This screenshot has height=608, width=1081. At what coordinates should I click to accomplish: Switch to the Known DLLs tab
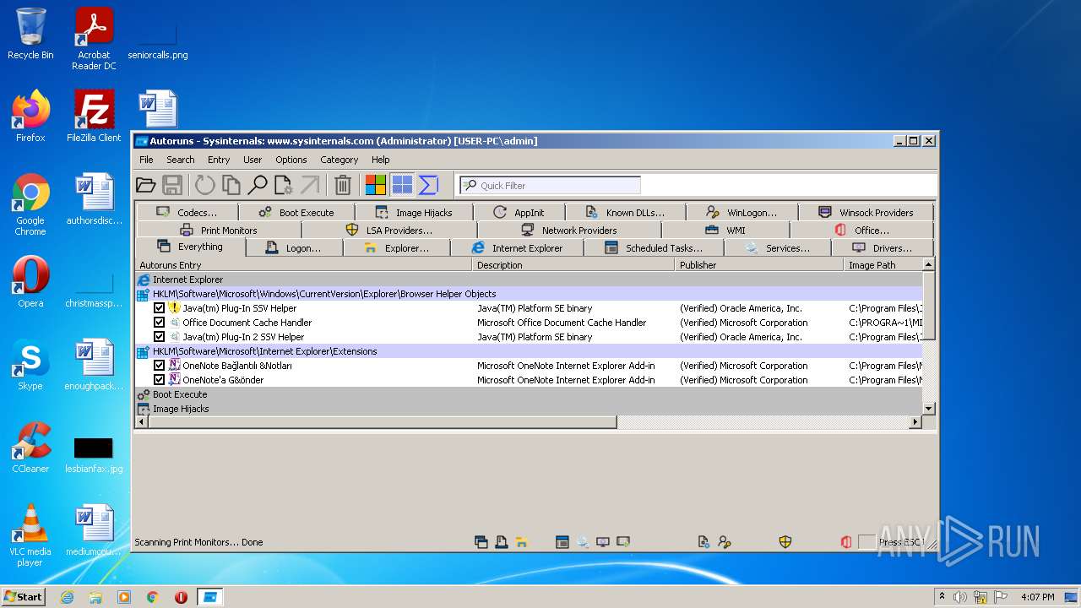coord(626,213)
